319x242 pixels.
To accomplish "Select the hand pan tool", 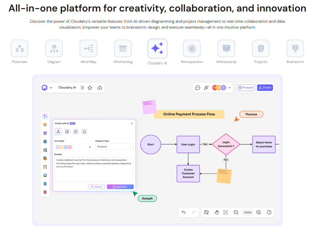I will (217, 212).
